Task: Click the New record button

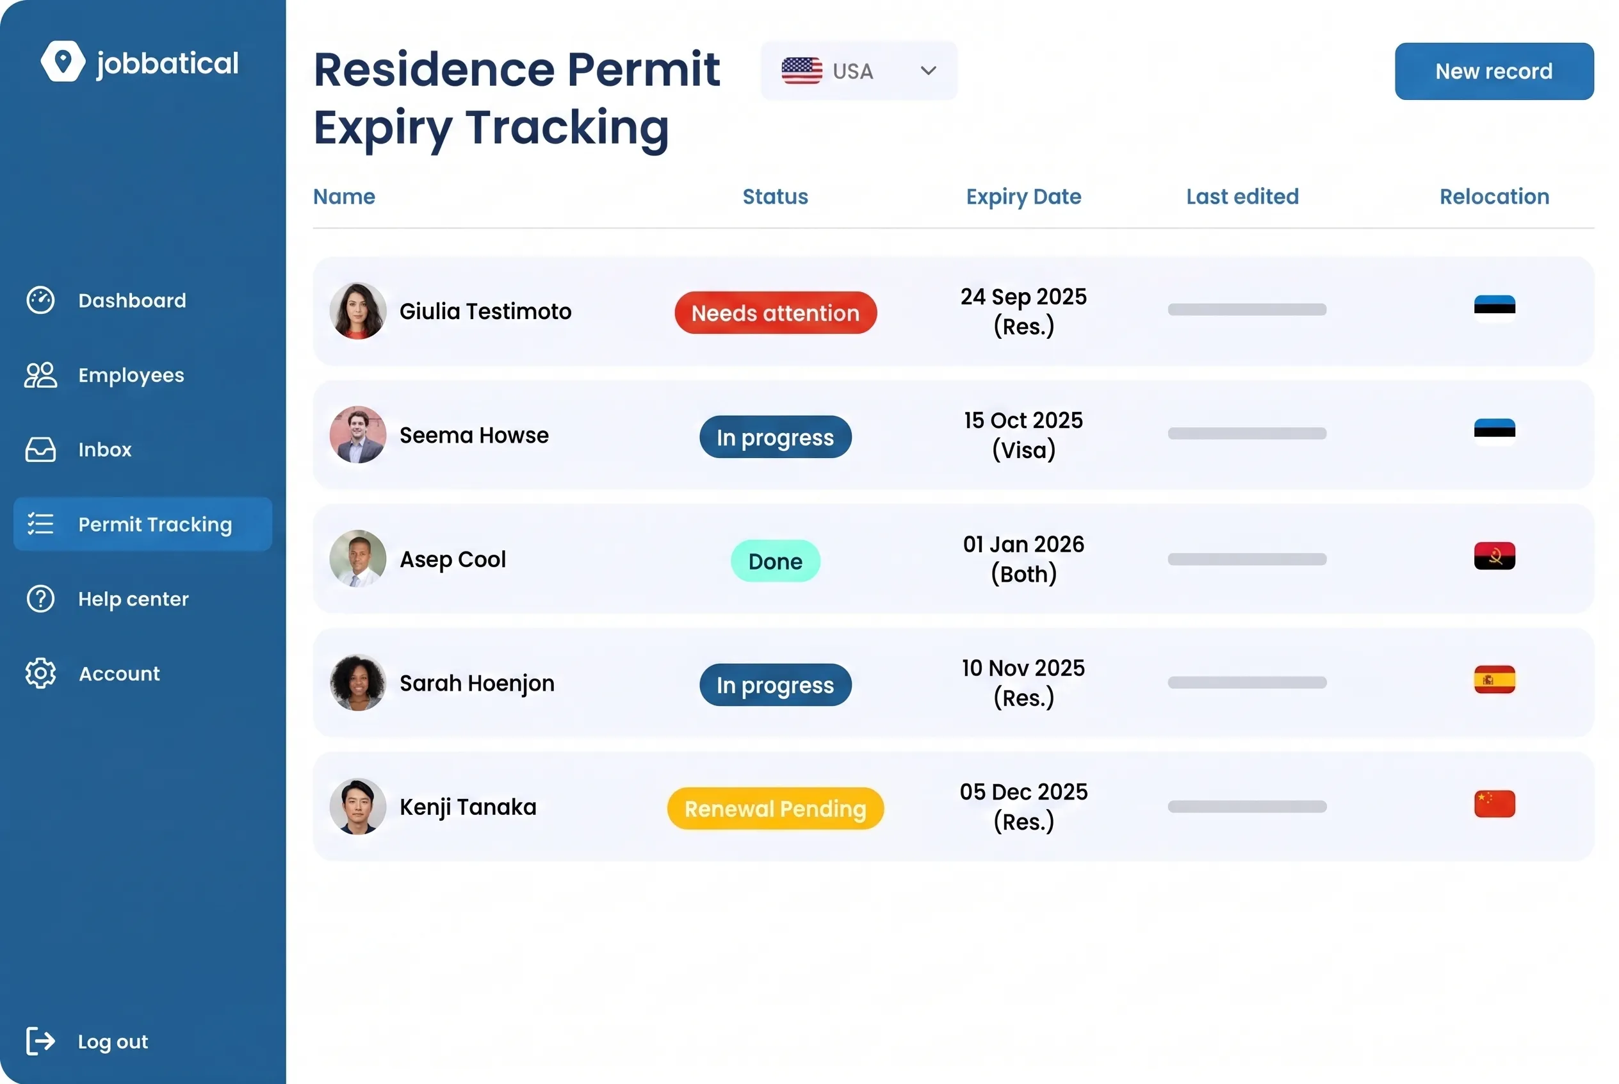Action: [x=1493, y=71]
